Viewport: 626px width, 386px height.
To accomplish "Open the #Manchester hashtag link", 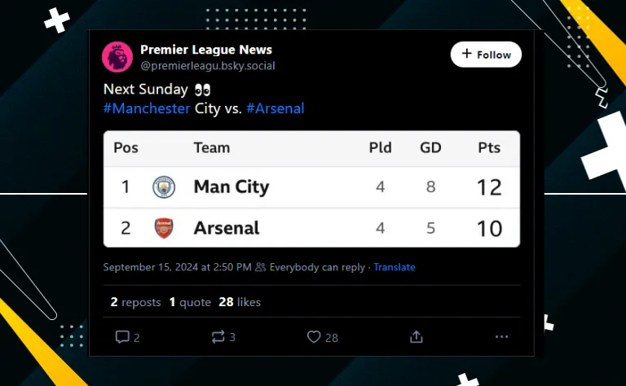I will point(147,108).
